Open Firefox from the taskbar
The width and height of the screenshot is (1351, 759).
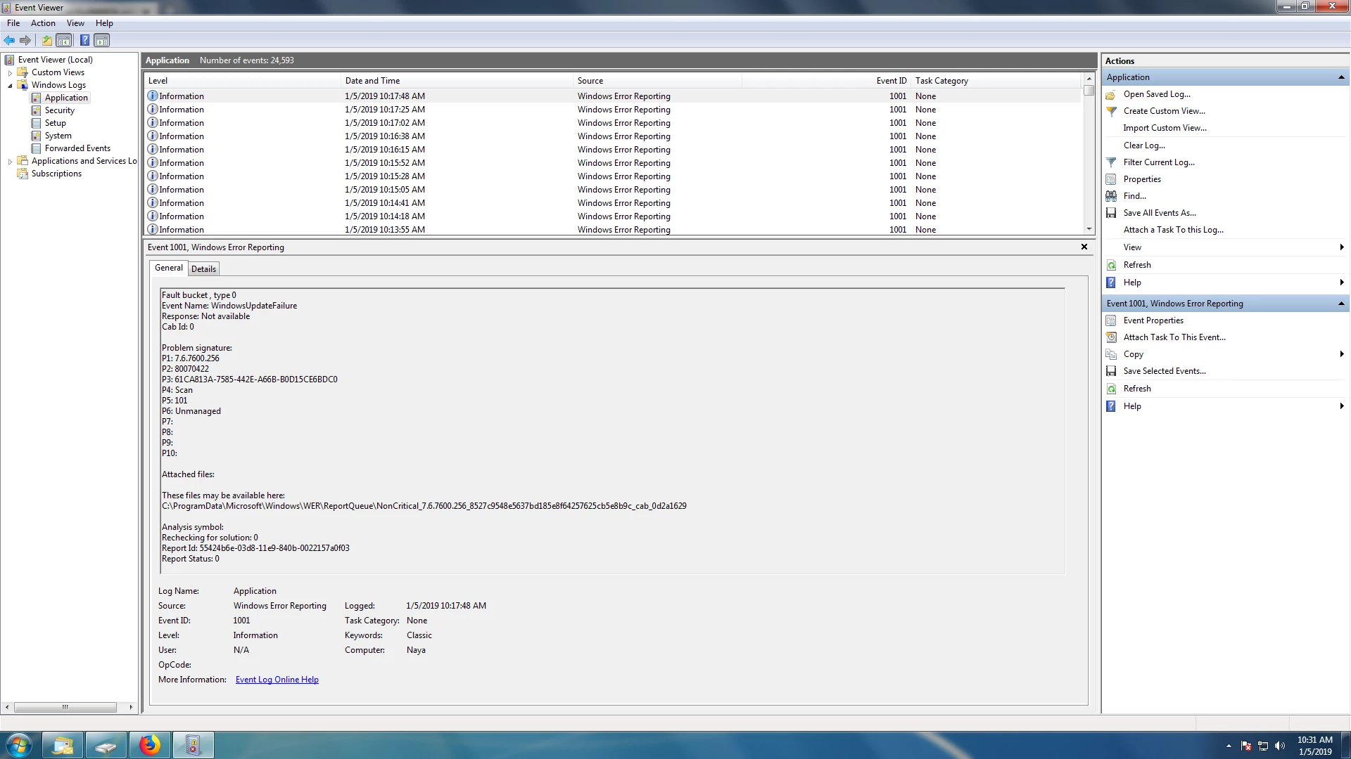pos(149,745)
